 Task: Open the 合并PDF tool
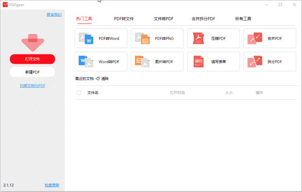269,38
